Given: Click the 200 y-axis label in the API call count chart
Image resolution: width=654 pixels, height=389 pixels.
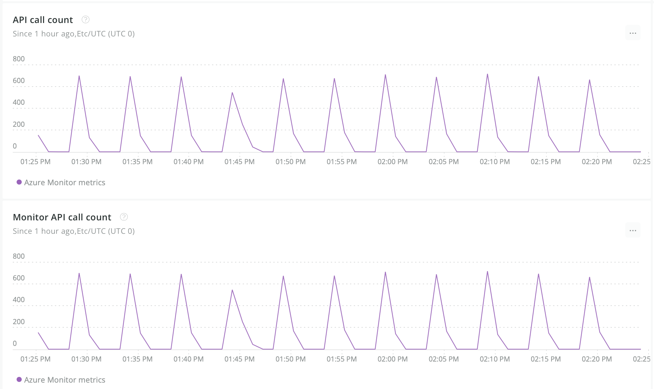Looking at the screenshot, I should (19, 124).
